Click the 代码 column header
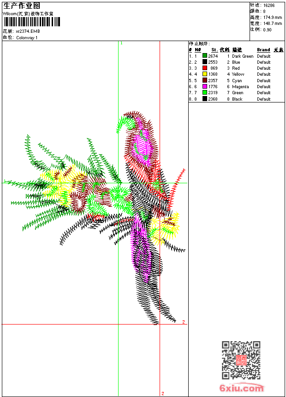This screenshot has width=286, height=397. click(x=225, y=50)
